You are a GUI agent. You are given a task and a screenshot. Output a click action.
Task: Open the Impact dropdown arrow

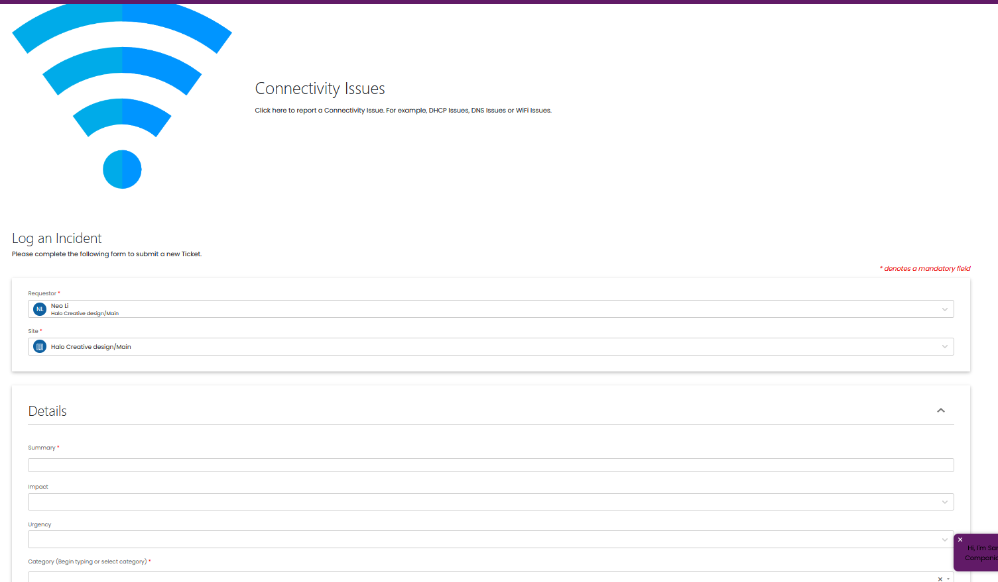pos(944,502)
